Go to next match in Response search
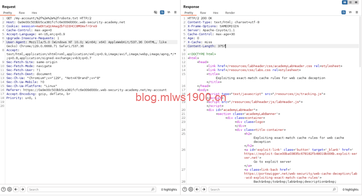Image resolution: width=362 pixels, height=196 pixels. pos(204,189)
